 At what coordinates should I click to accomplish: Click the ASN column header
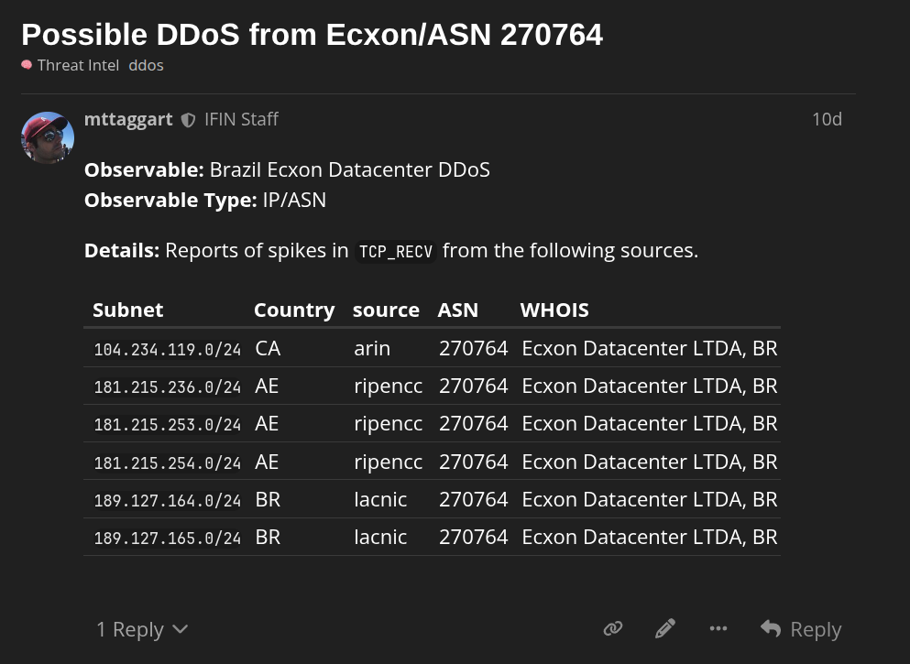458,310
